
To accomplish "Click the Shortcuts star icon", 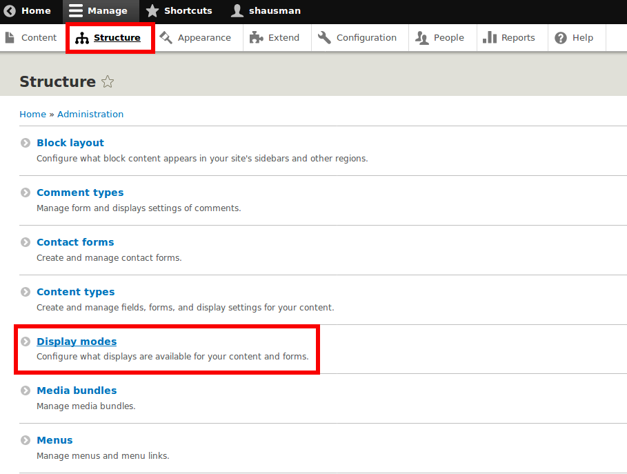I will (x=152, y=11).
